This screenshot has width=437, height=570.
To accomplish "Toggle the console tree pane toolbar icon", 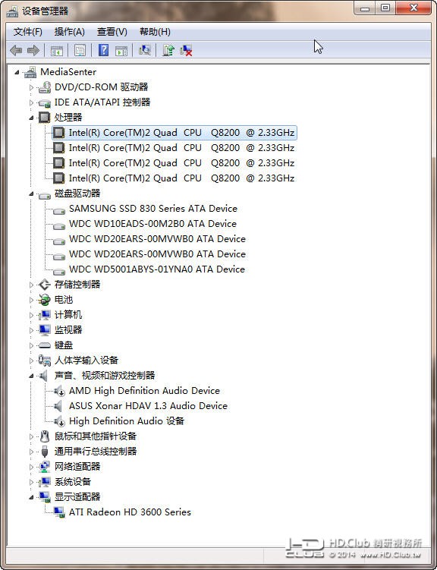I will click(56, 51).
